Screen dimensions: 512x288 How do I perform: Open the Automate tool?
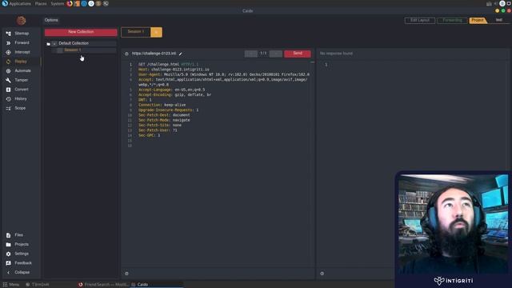(22, 71)
